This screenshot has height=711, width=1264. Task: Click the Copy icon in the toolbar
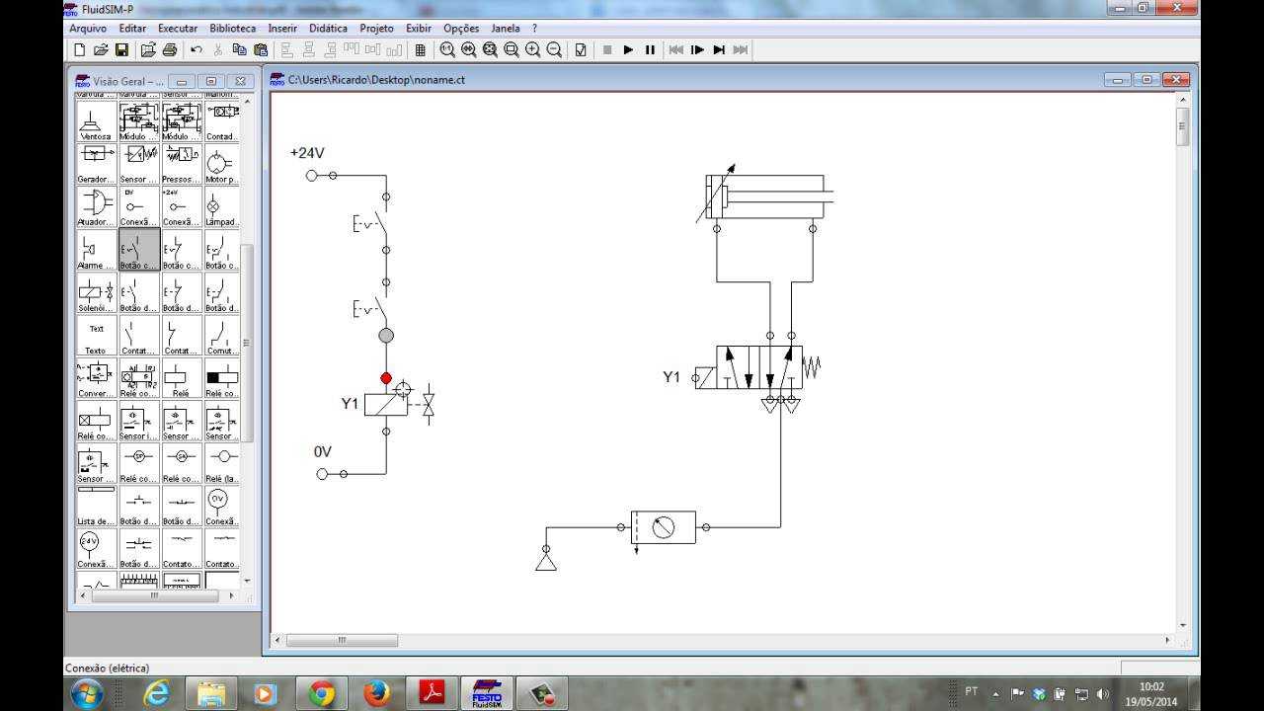click(239, 49)
